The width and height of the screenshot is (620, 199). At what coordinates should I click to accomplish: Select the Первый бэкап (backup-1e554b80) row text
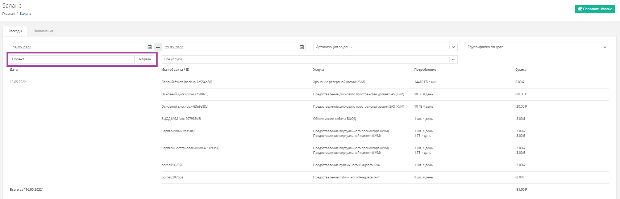tap(187, 82)
